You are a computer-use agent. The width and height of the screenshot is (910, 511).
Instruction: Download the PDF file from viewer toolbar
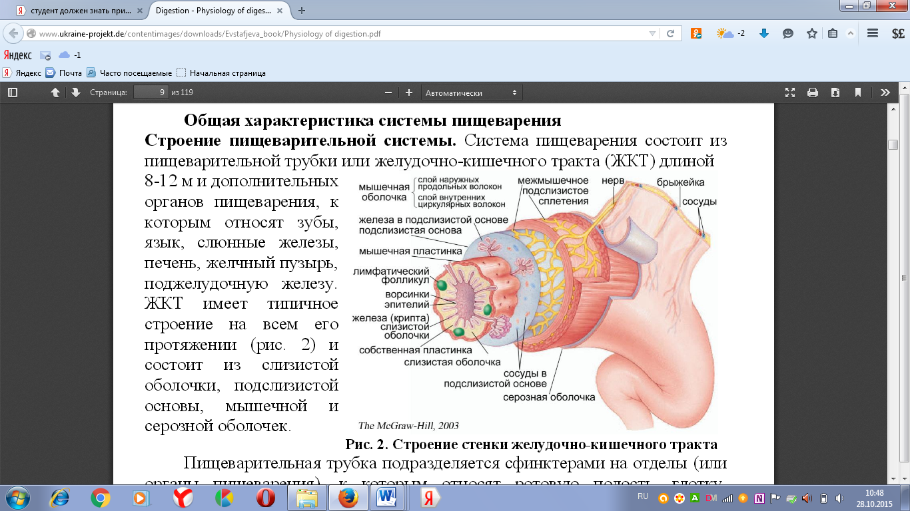835,92
